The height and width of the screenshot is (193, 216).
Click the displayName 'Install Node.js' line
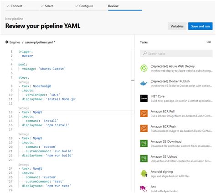tap(49, 99)
